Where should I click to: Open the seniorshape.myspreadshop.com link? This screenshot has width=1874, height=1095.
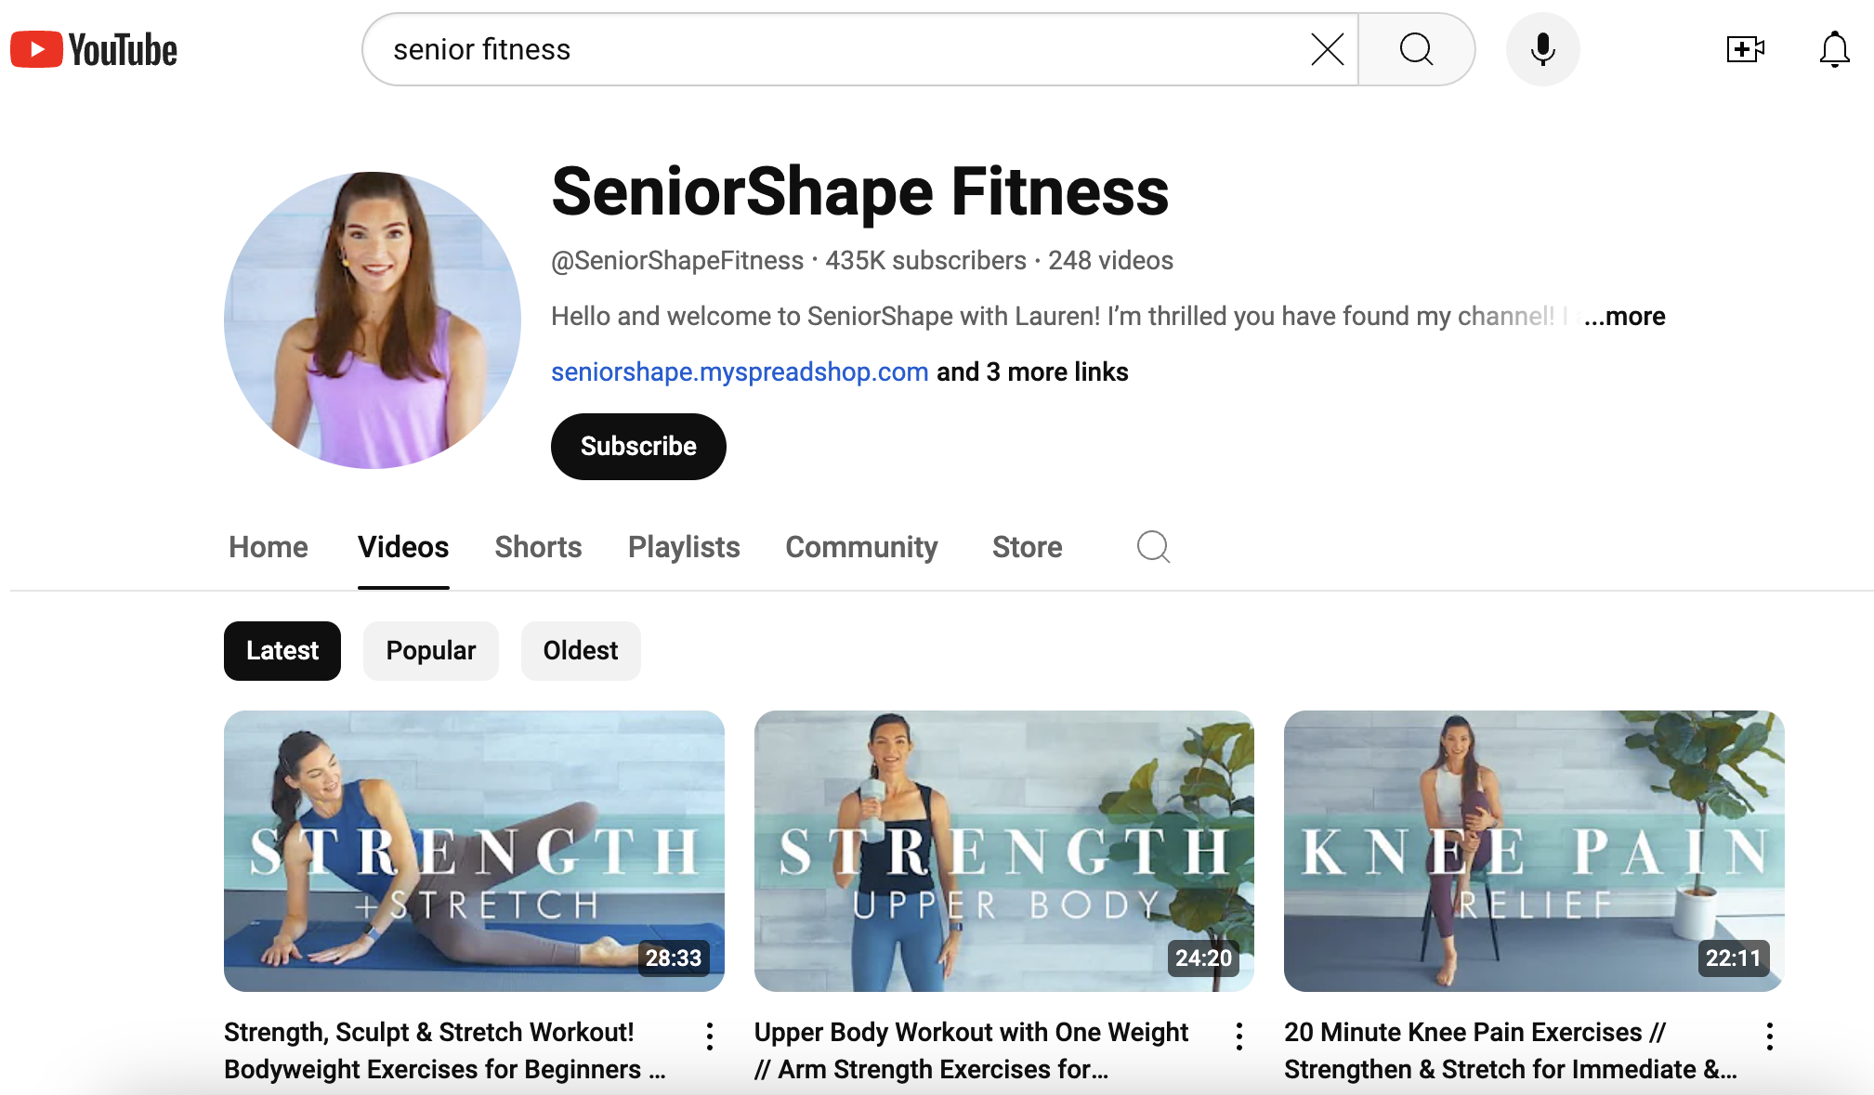(x=740, y=372)
